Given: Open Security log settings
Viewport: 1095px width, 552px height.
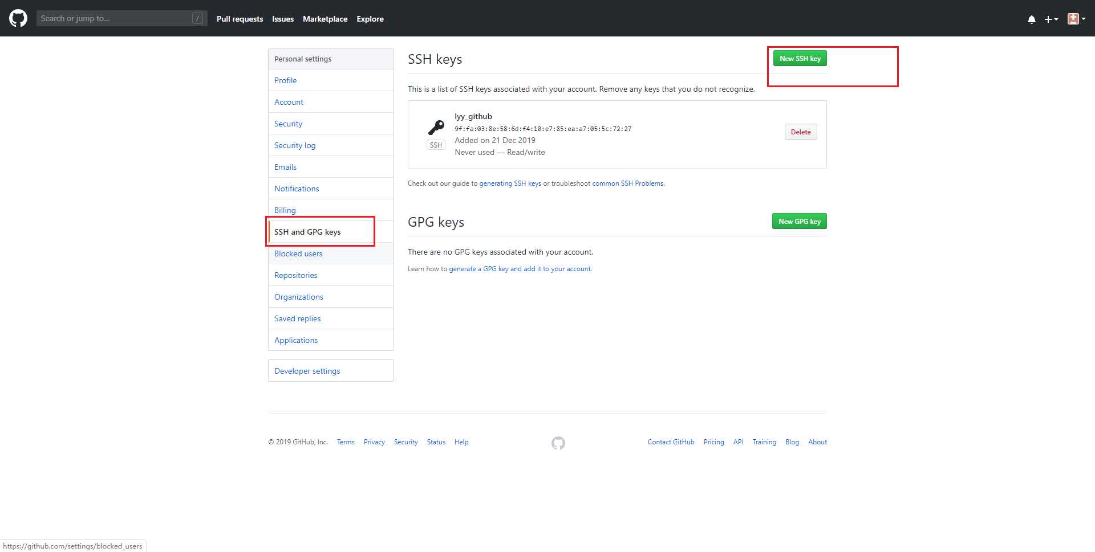Looking at the screenshot, I should [331, 145].
